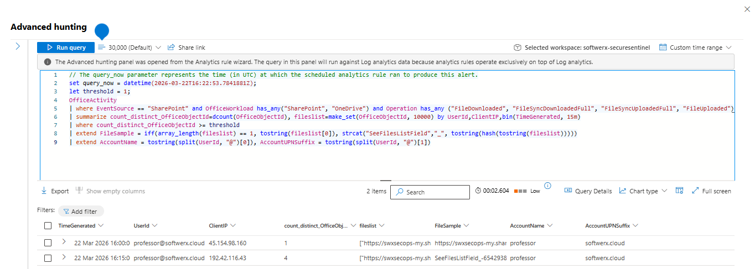Click the query duration clock icon
The width and height of the screenshot is (755, 269).
pyautogui.click(x=478, y=191)
